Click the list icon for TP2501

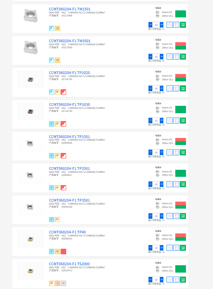176,184
